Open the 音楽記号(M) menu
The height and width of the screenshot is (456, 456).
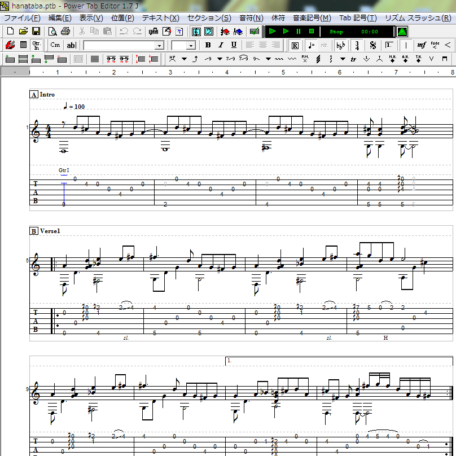click(x=312, y=18)
